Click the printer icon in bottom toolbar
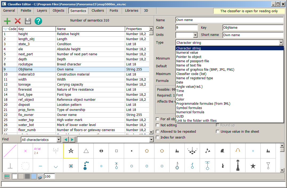The height and width of the screenshot is (188, 287). coord(40,176)
